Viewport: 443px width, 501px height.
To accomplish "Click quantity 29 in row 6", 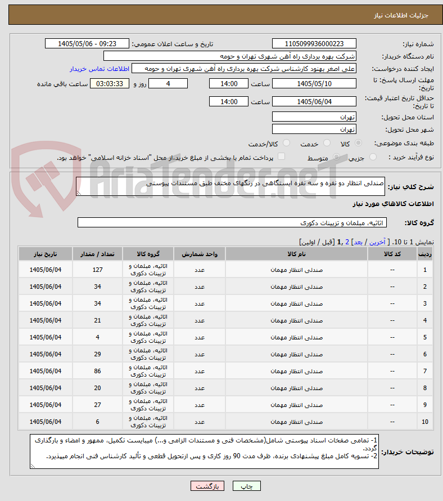I will [x=97, y=354].
